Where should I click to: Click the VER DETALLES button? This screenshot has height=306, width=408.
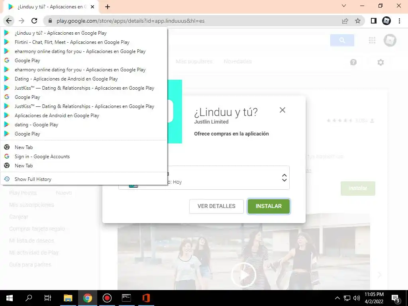click(216, 206)
